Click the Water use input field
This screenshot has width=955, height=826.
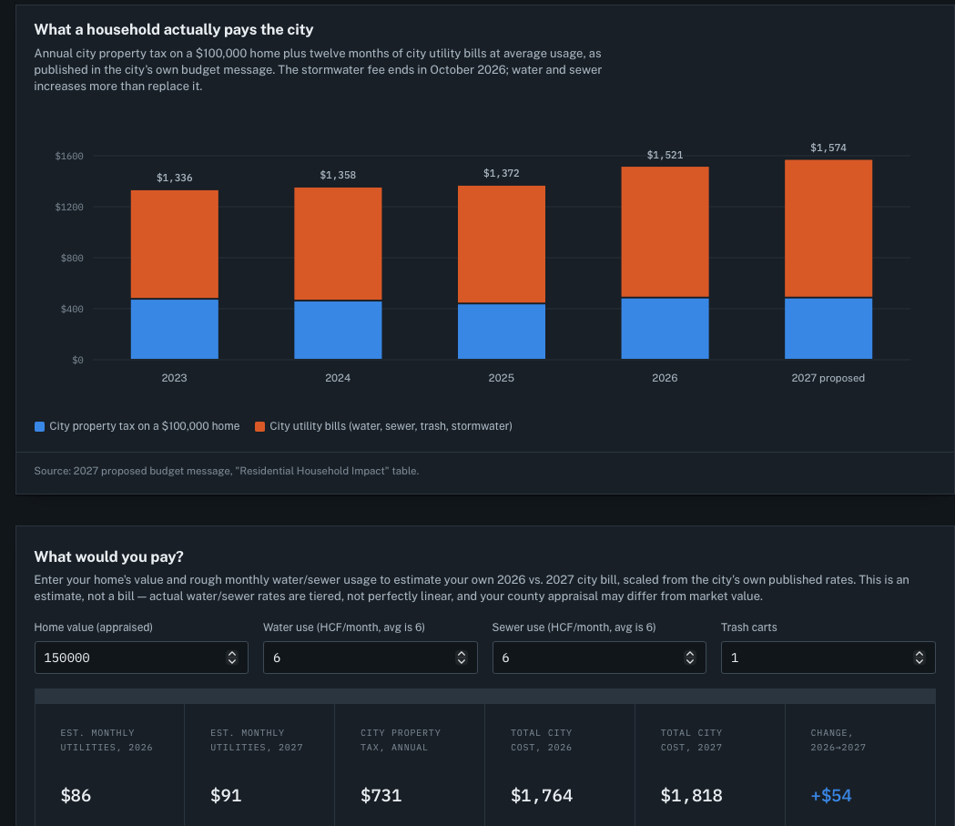pos(371,658)
